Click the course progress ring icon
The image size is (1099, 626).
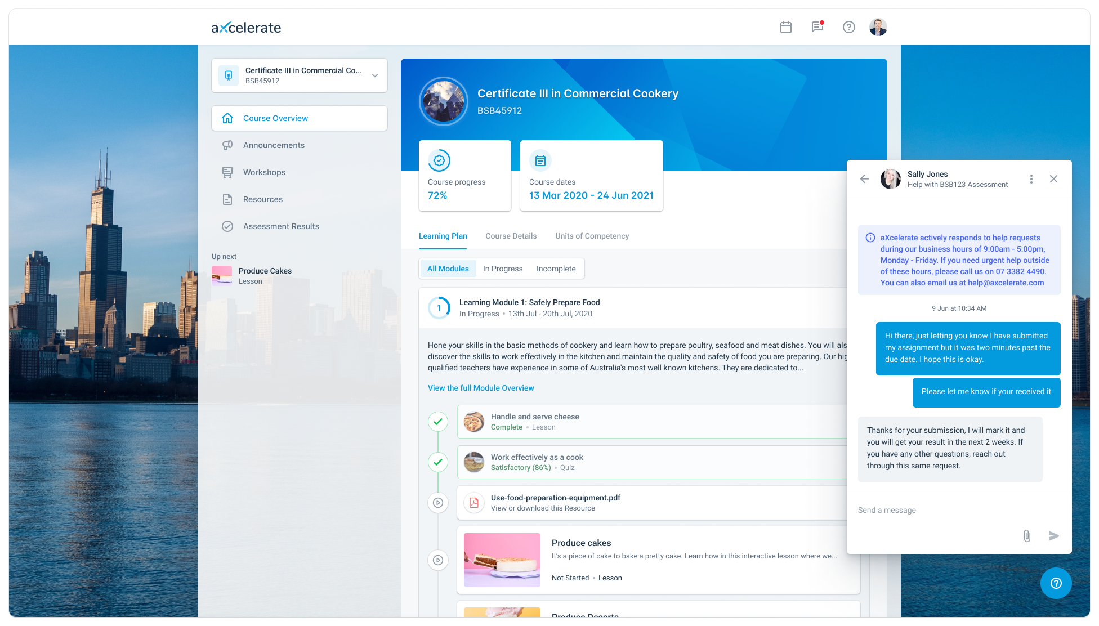[439, 160]
